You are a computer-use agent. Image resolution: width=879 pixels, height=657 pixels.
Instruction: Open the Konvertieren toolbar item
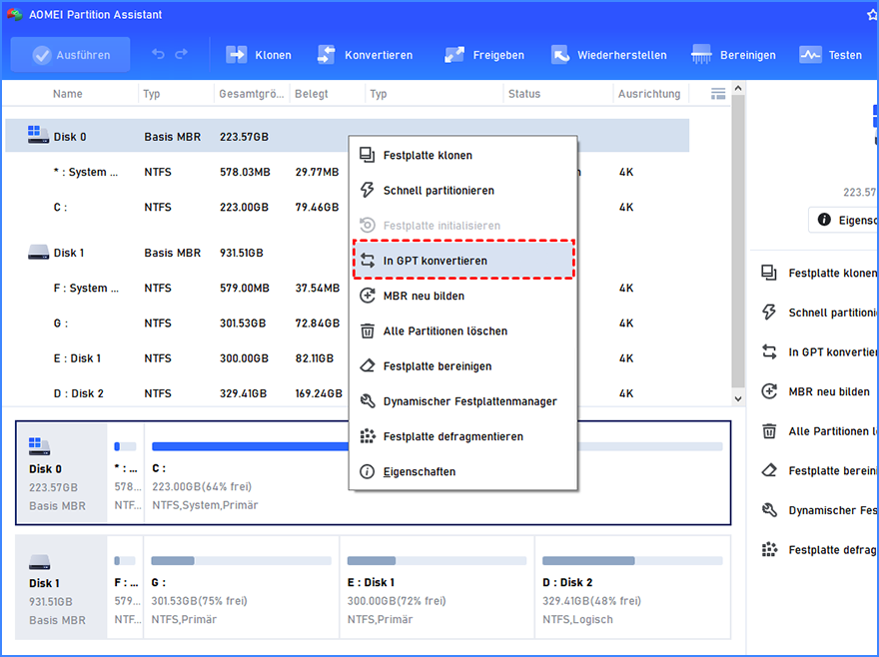click(x=365, y=55)
